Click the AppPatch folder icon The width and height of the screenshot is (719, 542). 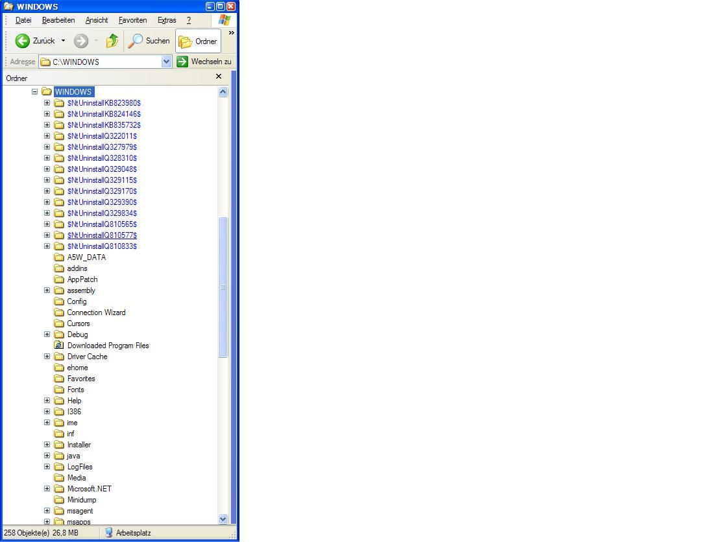(58, 279)
